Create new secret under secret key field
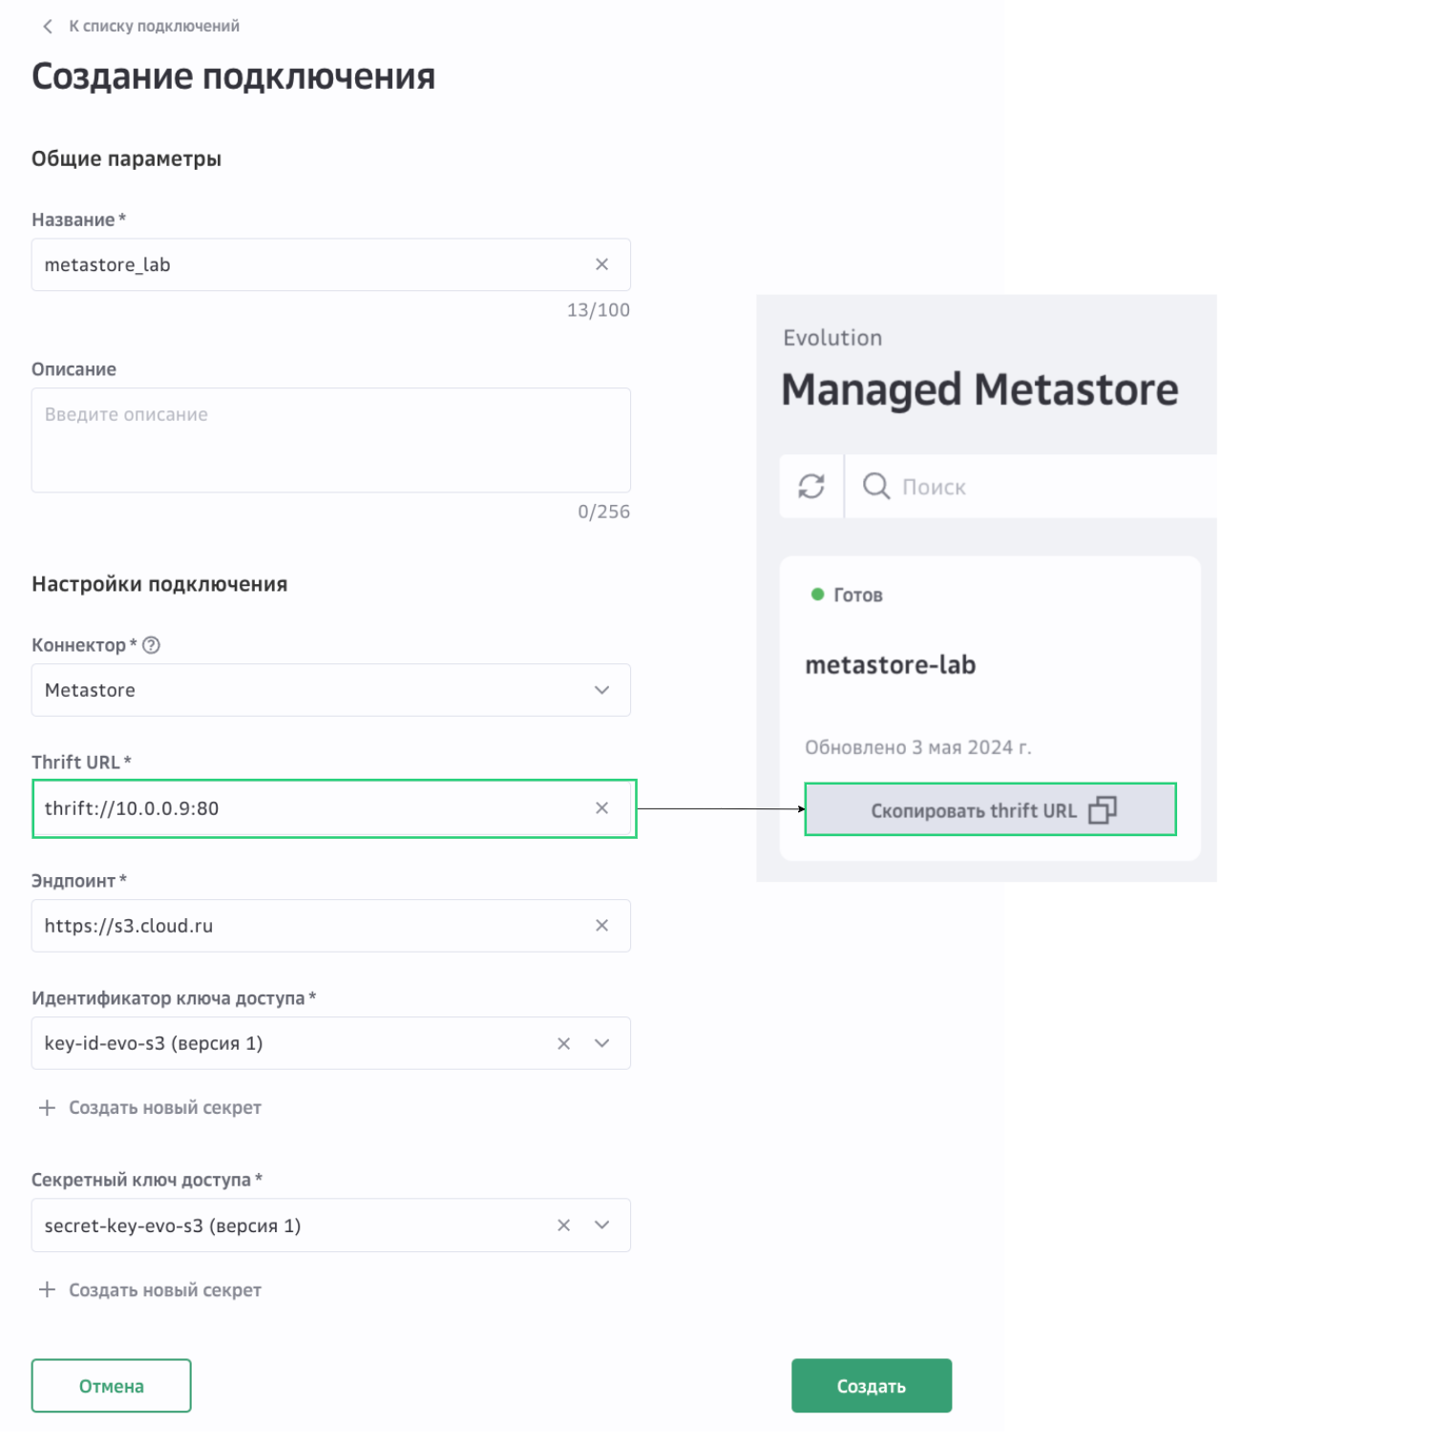The image size is (1432, 1445). (x=150, y=1290)
